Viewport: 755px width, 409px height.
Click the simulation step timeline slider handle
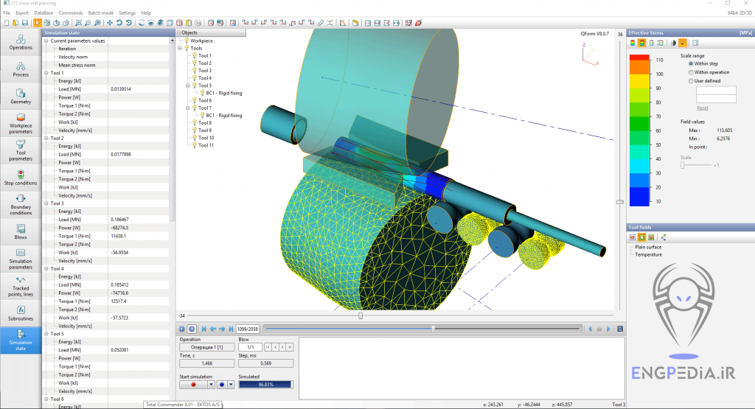point(433,328)
